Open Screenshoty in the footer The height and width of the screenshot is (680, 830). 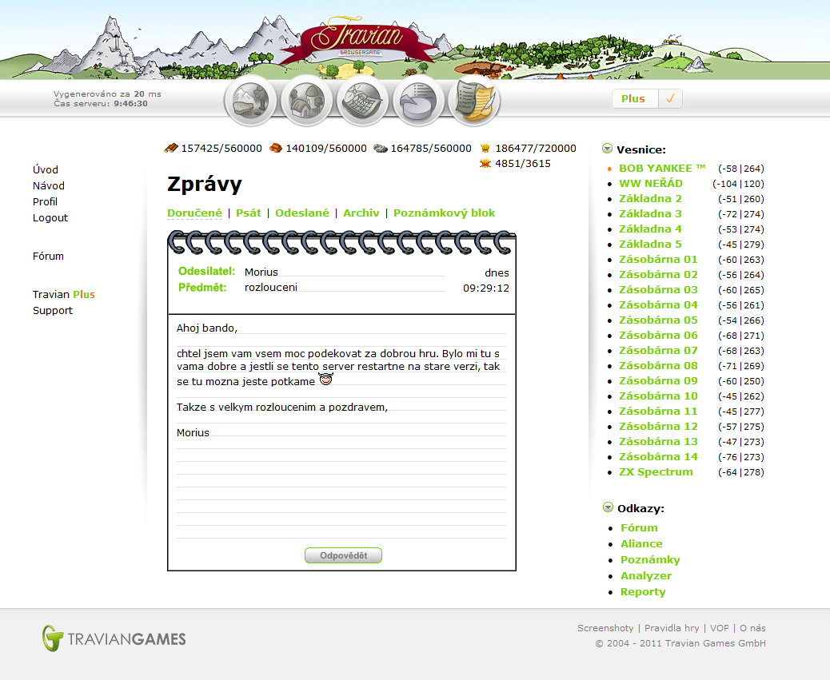tap(605, 627)
